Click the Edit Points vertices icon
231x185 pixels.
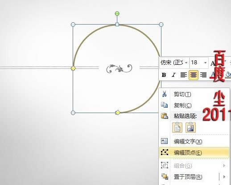point(165,152)
